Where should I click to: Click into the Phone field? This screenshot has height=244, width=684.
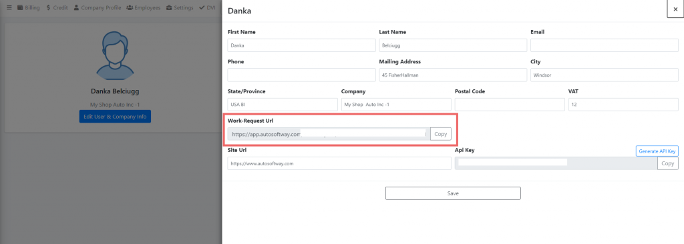click(302, 75)
